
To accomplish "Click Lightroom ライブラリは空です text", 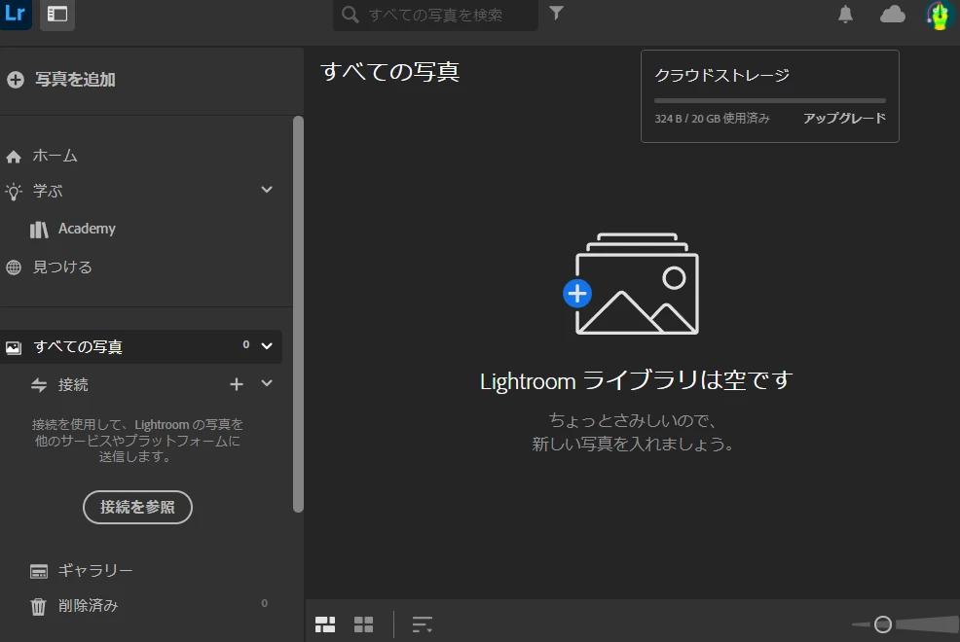I will tap(637, 380).
